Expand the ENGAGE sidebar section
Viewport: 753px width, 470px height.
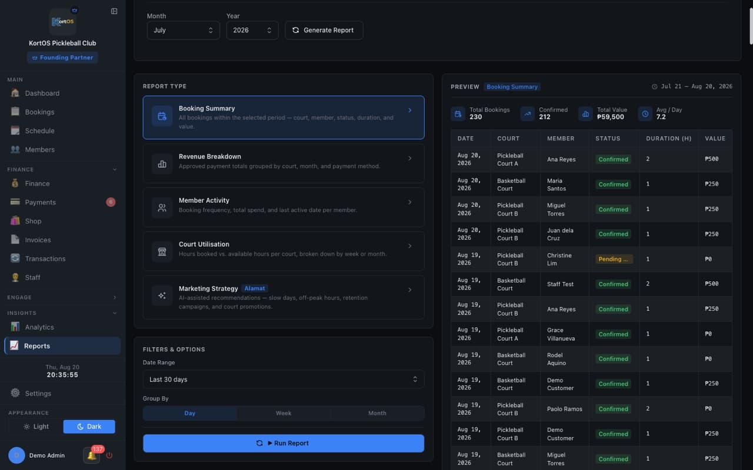(115, 297)
